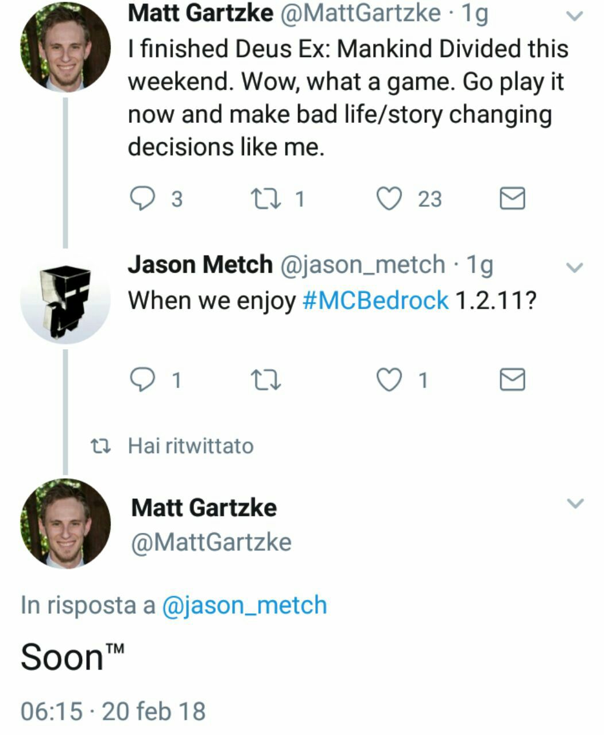
Task: Retweet Matt Gartzke's Deus Ex tweet
Action: [x=266, y=199]
